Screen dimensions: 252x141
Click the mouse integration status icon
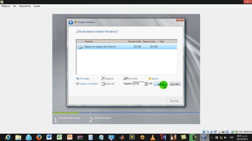tap(232, 132)
